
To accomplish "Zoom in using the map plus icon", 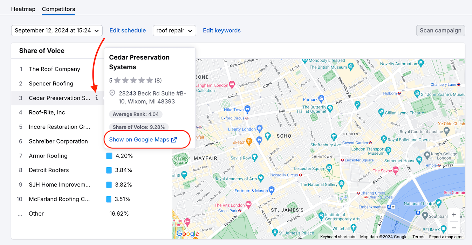I will pos(454,215).
